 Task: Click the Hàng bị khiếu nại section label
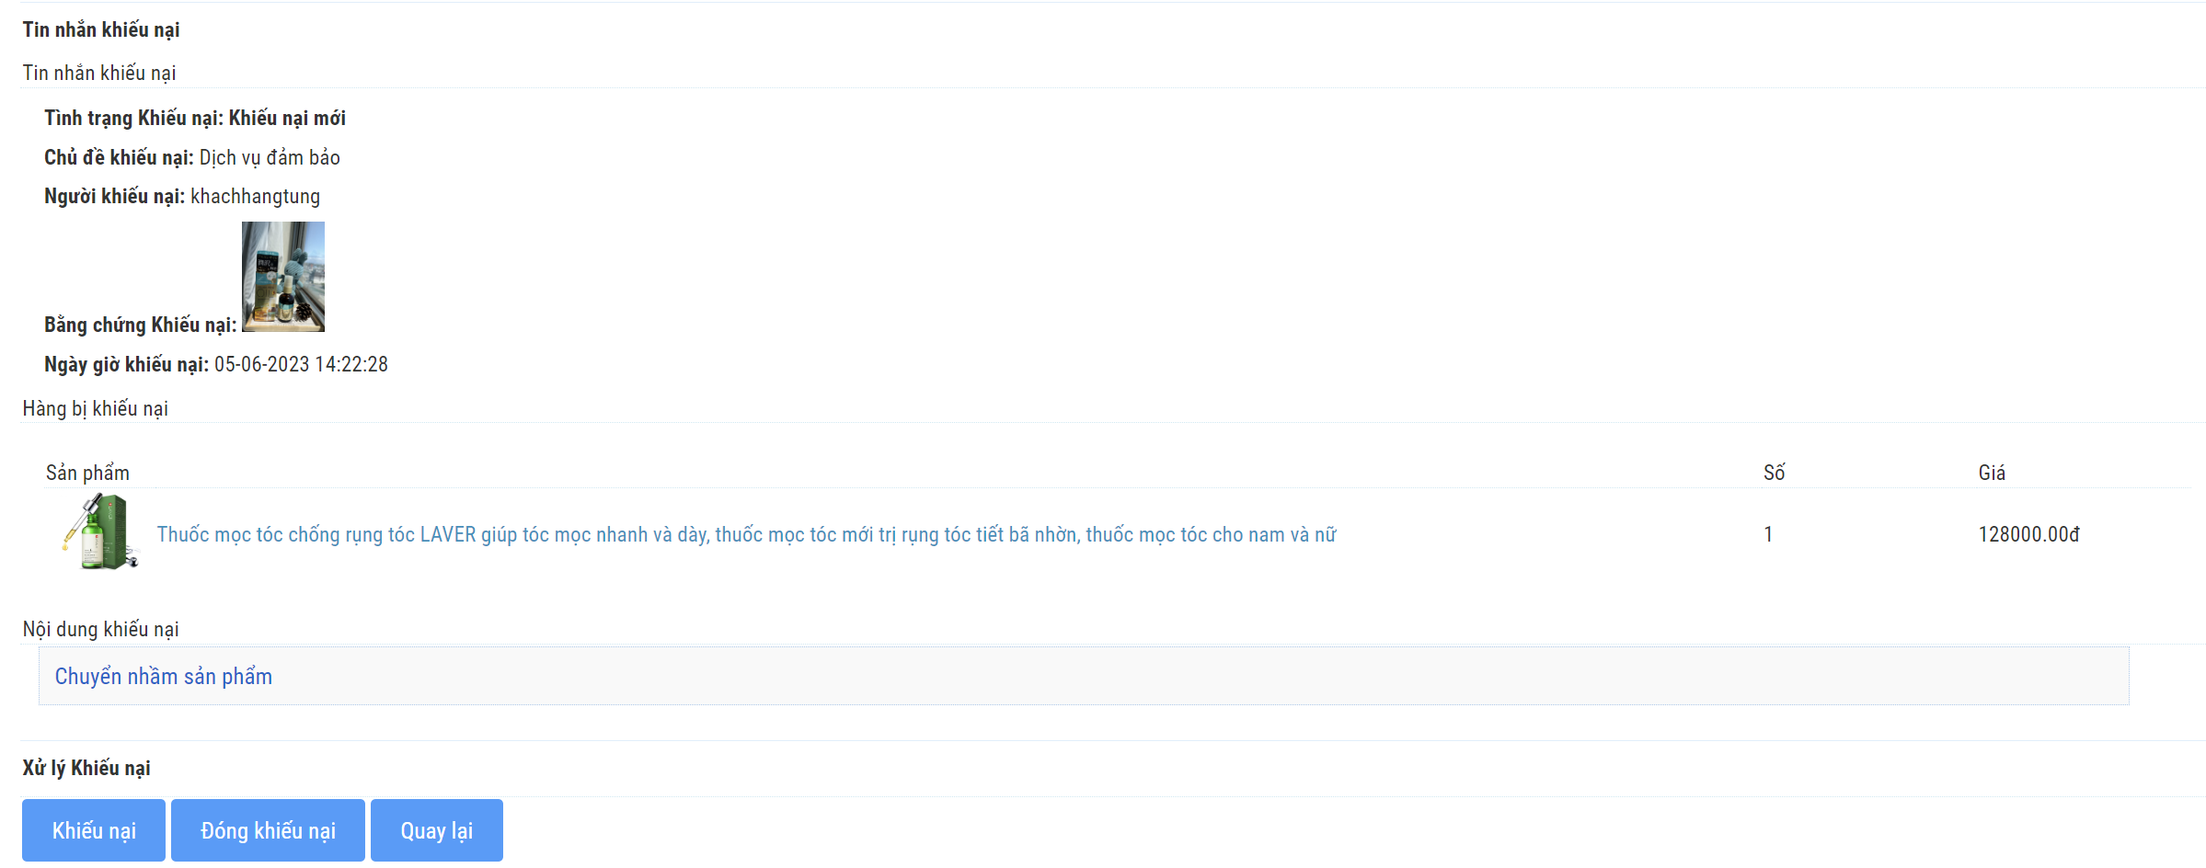96,408
